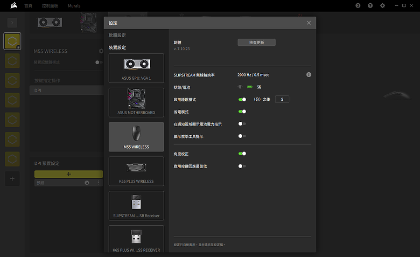Select ASUS MOTHERBOARD device card

pos(136,102)
